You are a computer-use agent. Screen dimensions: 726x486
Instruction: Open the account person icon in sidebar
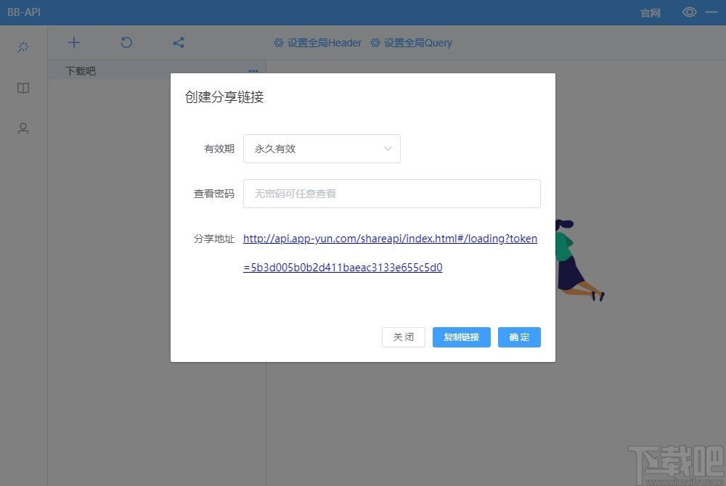23,128
